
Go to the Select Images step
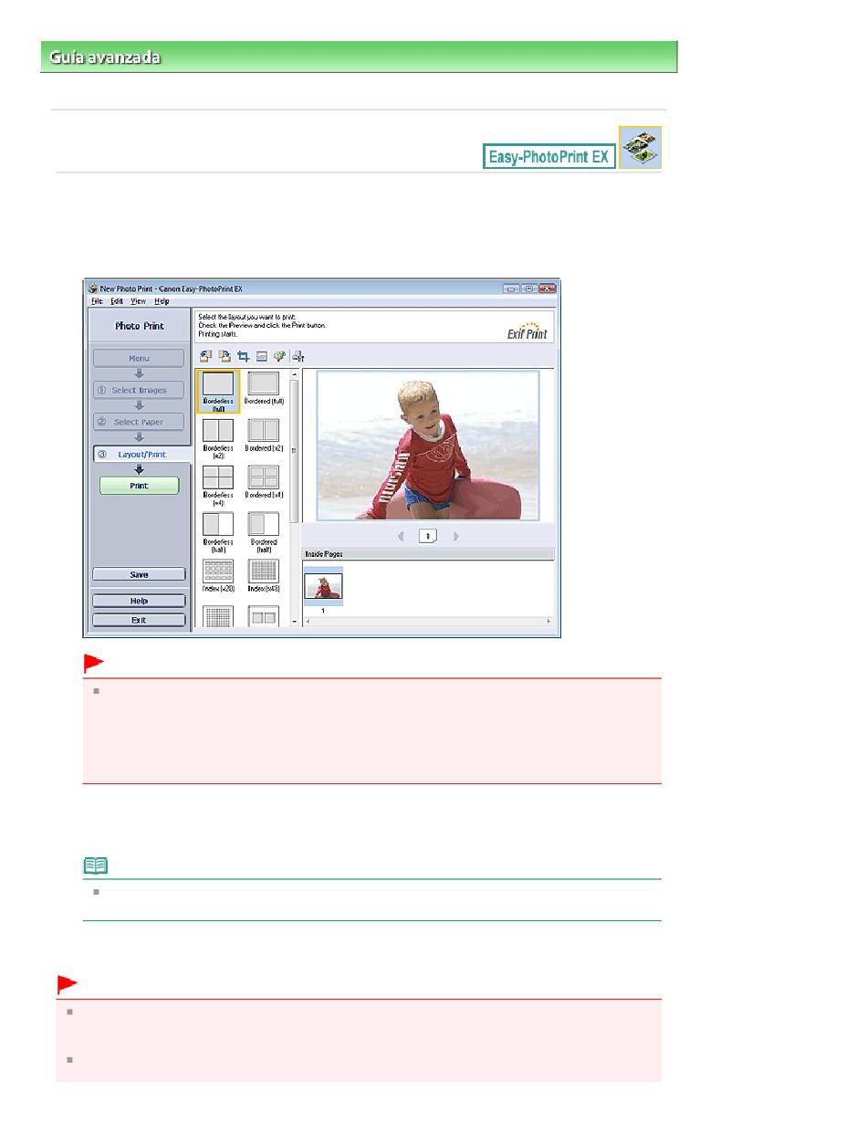(139, 390)
